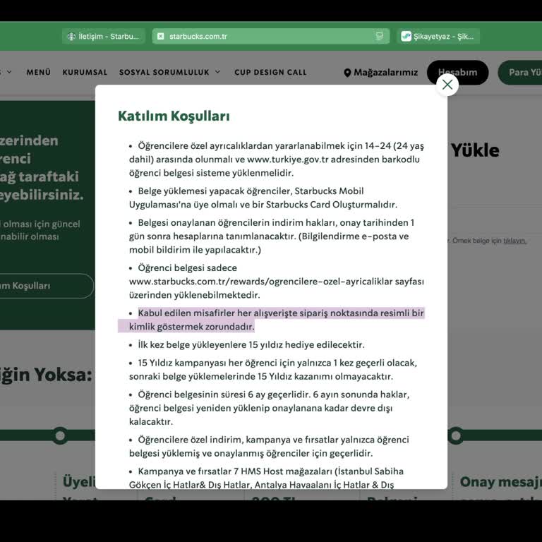Click the 'Öğrenci belgesi sadece' bullet text
The height and width of the screenshot is (542, 542).
coord(276,282)
